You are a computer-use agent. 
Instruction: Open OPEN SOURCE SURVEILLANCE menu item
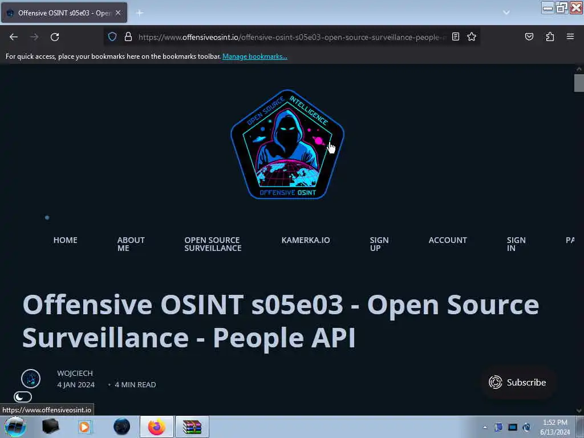[213, 244]
